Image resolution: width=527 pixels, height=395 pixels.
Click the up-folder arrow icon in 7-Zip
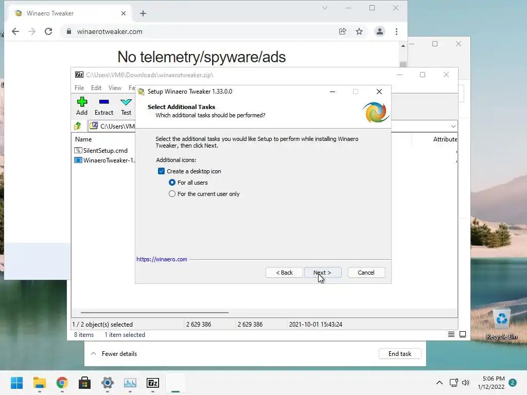[78, 126]
